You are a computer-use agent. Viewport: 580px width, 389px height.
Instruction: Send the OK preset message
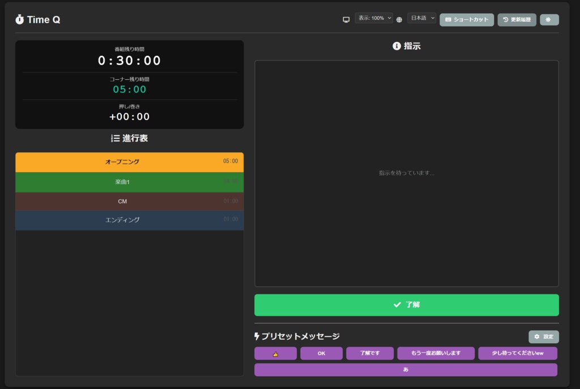321,353
